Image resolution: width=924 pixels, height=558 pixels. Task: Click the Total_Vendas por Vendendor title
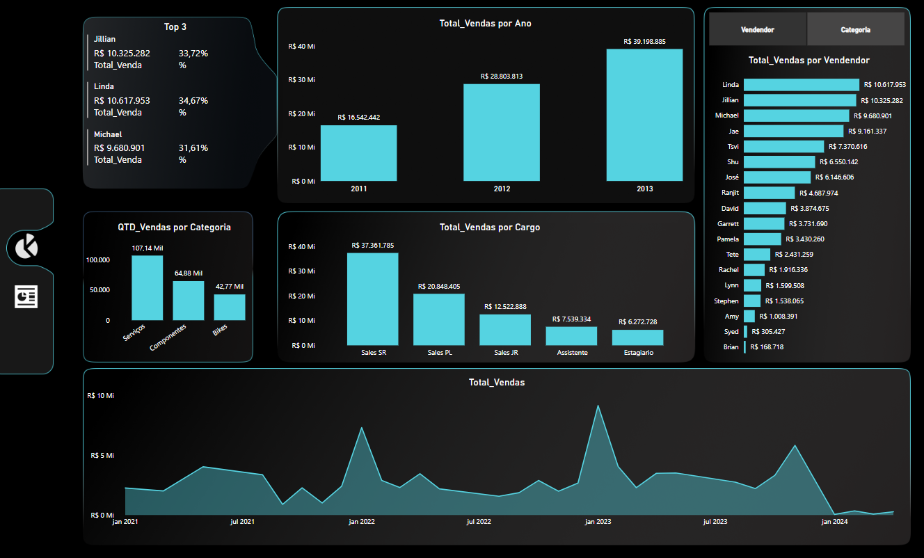[809, 61]
